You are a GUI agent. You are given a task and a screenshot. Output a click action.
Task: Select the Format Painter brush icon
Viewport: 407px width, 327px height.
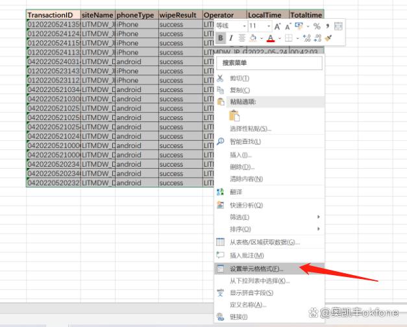click(x=328, y=38)
